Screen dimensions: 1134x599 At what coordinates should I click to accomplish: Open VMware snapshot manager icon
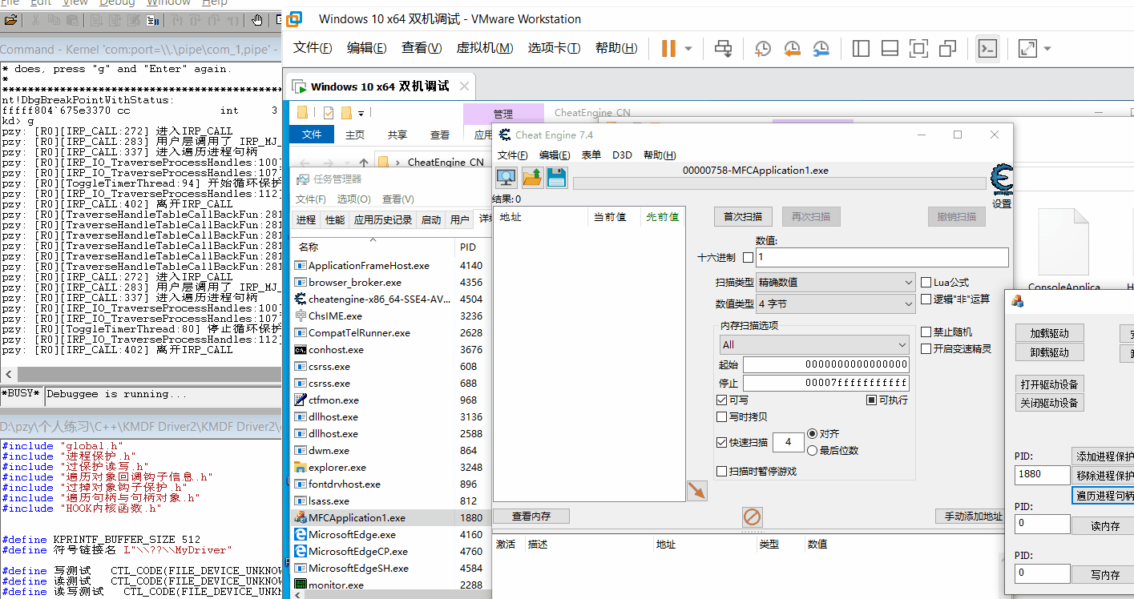click(821, 49)
